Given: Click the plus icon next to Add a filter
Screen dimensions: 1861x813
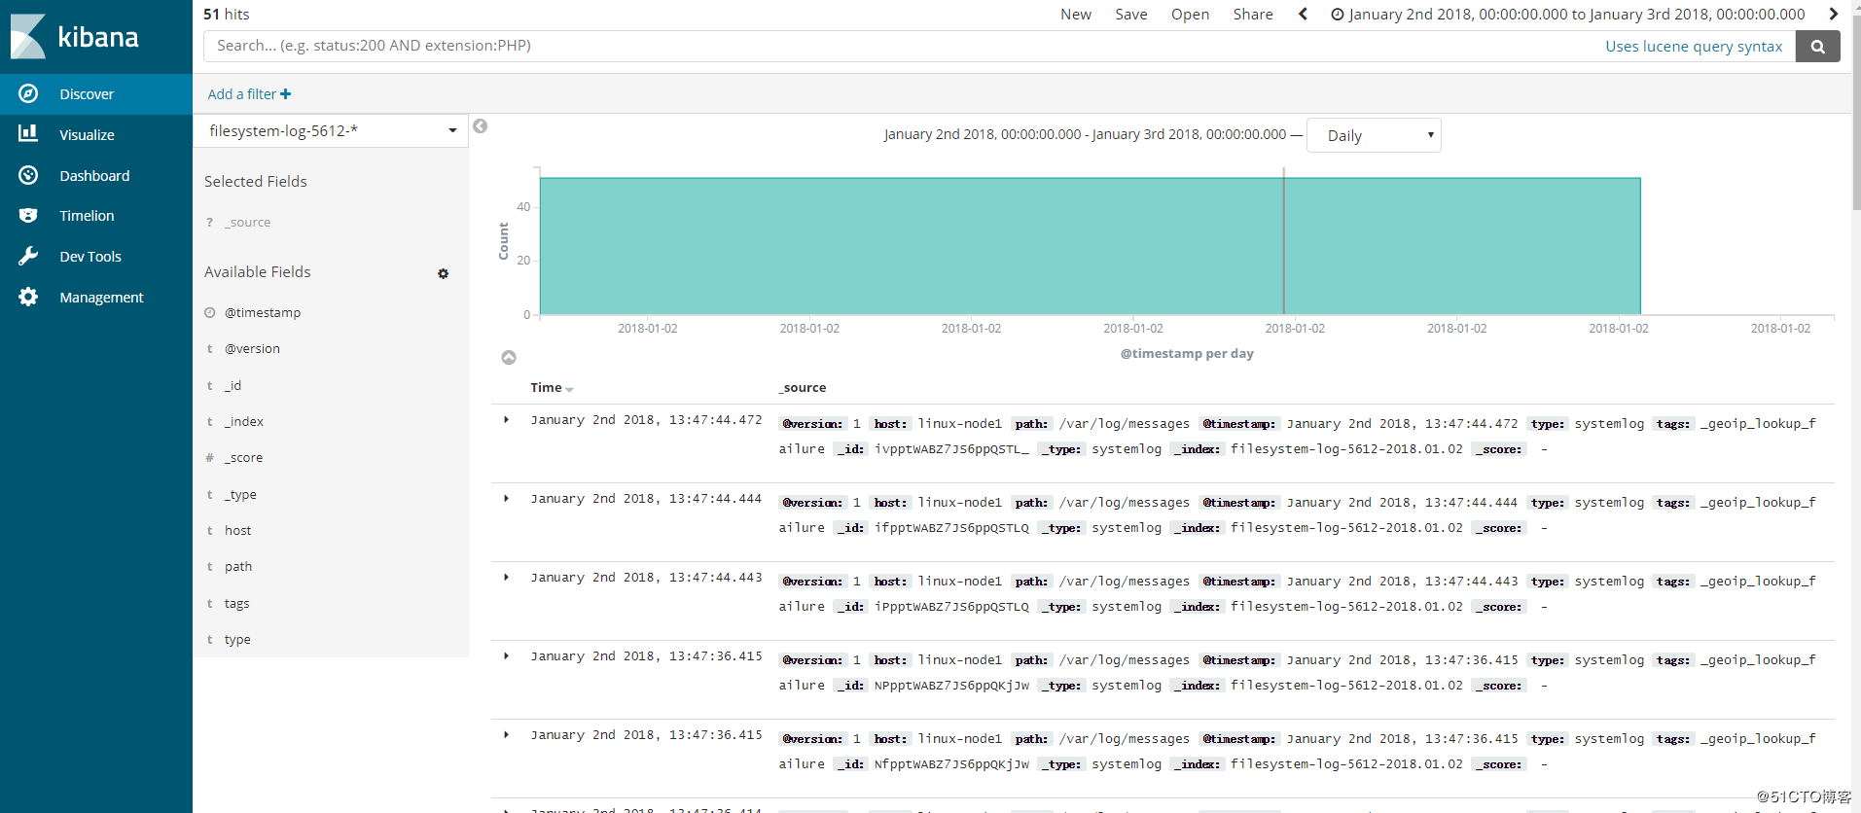Looking at the screenshot, I should pyautogui.click(x=285, y=94).
